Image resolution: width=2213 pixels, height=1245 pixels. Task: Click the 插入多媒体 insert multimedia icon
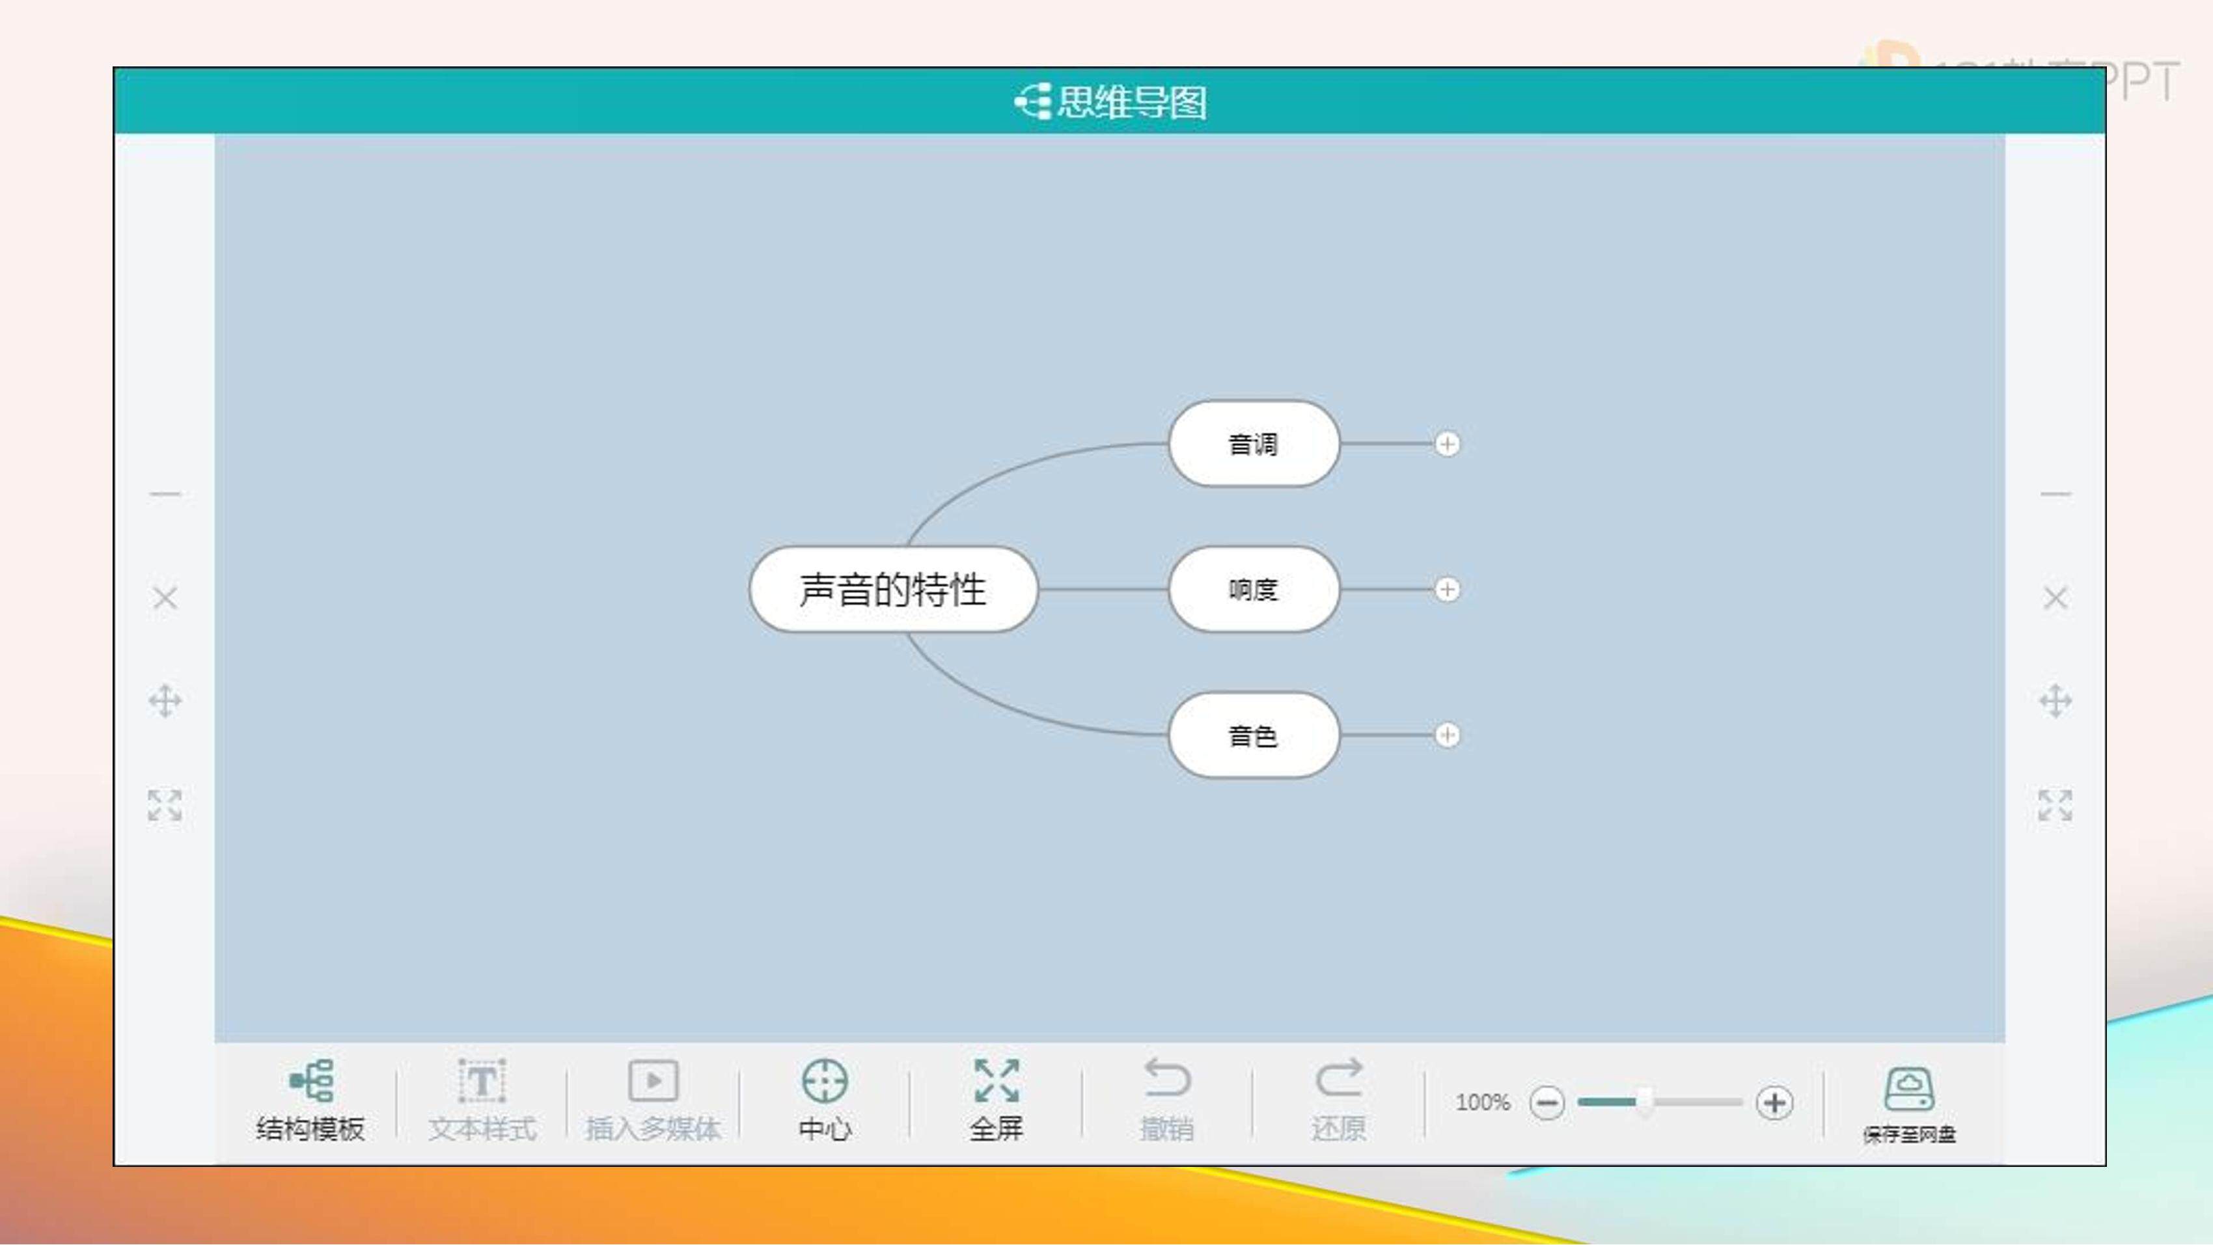click(653, 1081)
